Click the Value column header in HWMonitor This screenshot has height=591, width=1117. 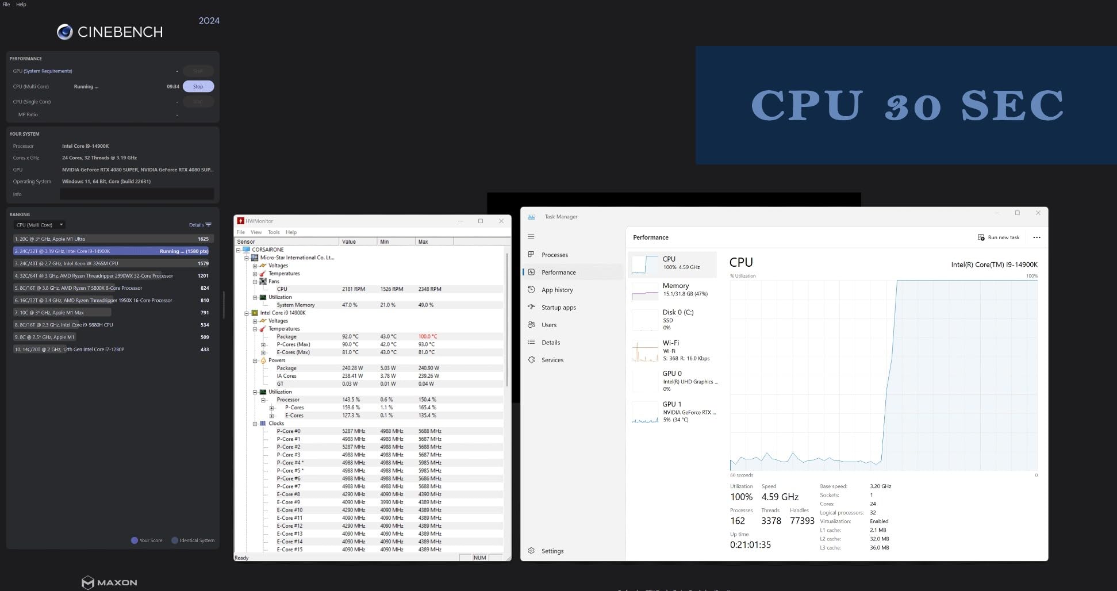click(x=358, y=241)
